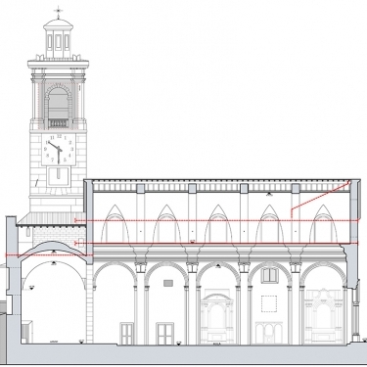
Task: Select the column capital between first and second arches
Action: [141, 267]
